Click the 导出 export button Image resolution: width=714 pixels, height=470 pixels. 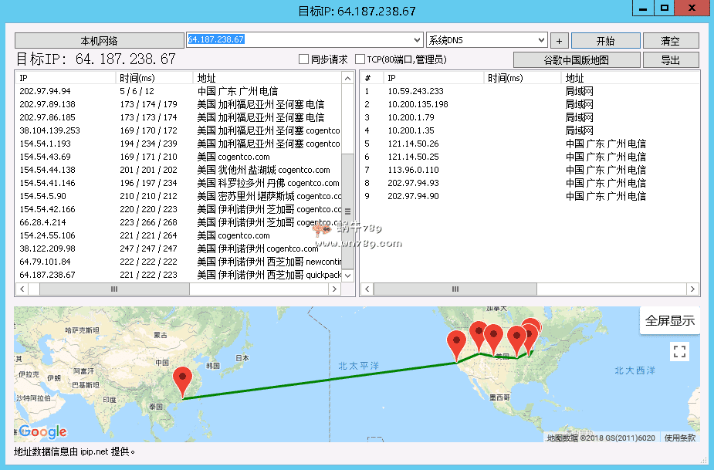point(670,60)
